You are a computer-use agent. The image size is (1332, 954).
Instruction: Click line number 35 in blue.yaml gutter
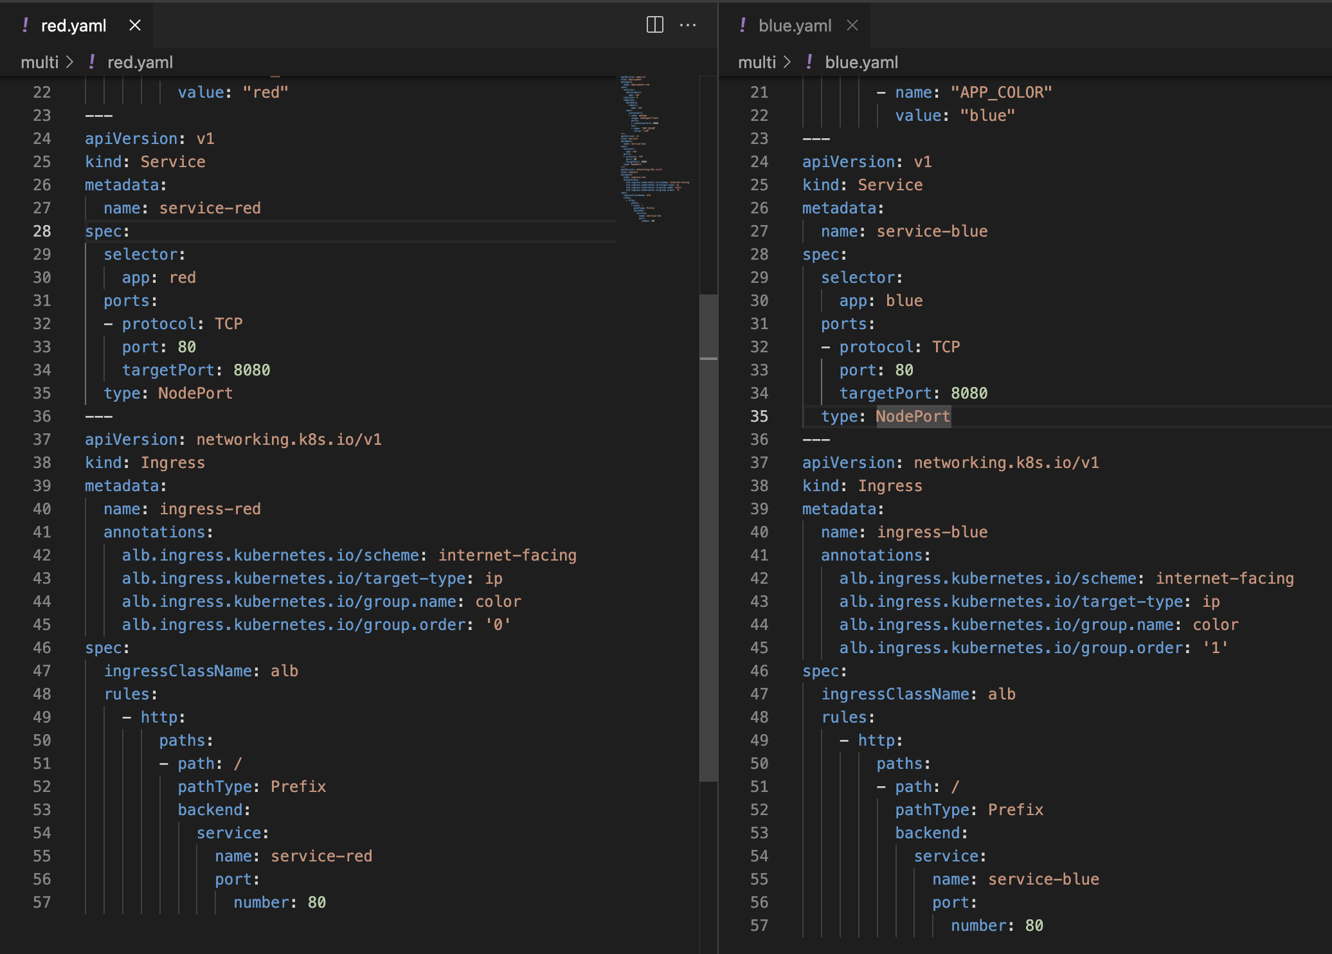pyautogui.click(x=759, y=417)
